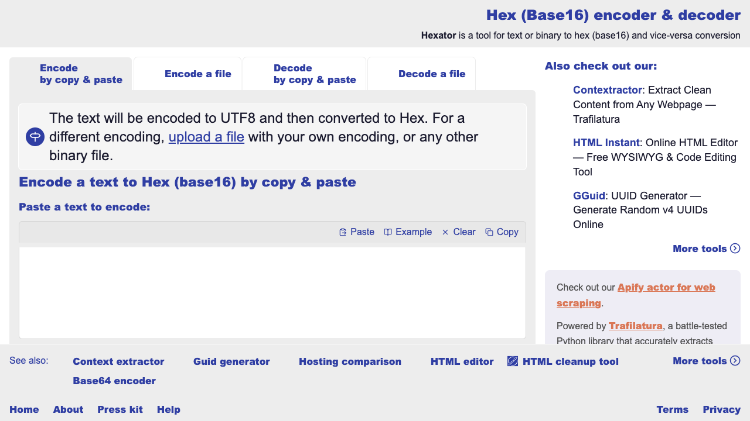Screen dimensions: 750x421
Task: Click the footer More tools arrow icon
Action: [x=735, y=361]
